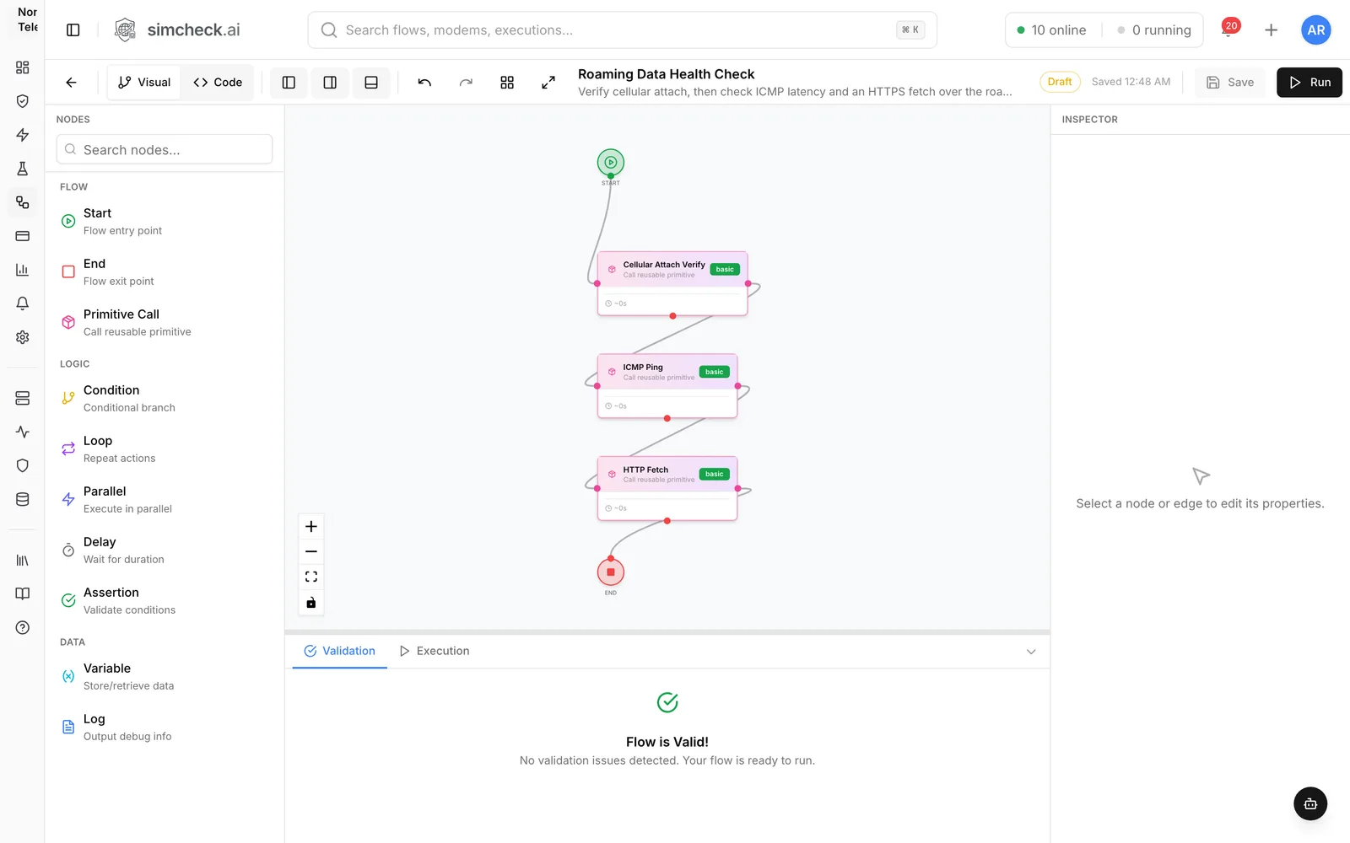Focus the global search field
Screen dimensions: 1350x843
pyautogui.click(x=622, y=30)
